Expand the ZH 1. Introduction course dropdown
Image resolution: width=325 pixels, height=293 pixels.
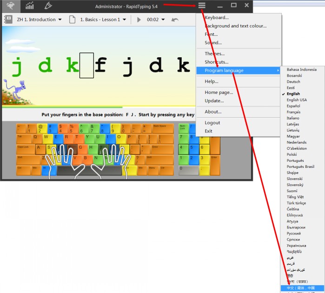(60, 20)
